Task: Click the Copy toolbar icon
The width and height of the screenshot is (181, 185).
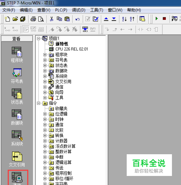Action: (x=59, y=19)
